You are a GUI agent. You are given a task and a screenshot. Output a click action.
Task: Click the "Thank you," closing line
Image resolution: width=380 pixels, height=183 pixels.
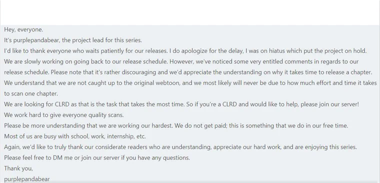point(18,168)
